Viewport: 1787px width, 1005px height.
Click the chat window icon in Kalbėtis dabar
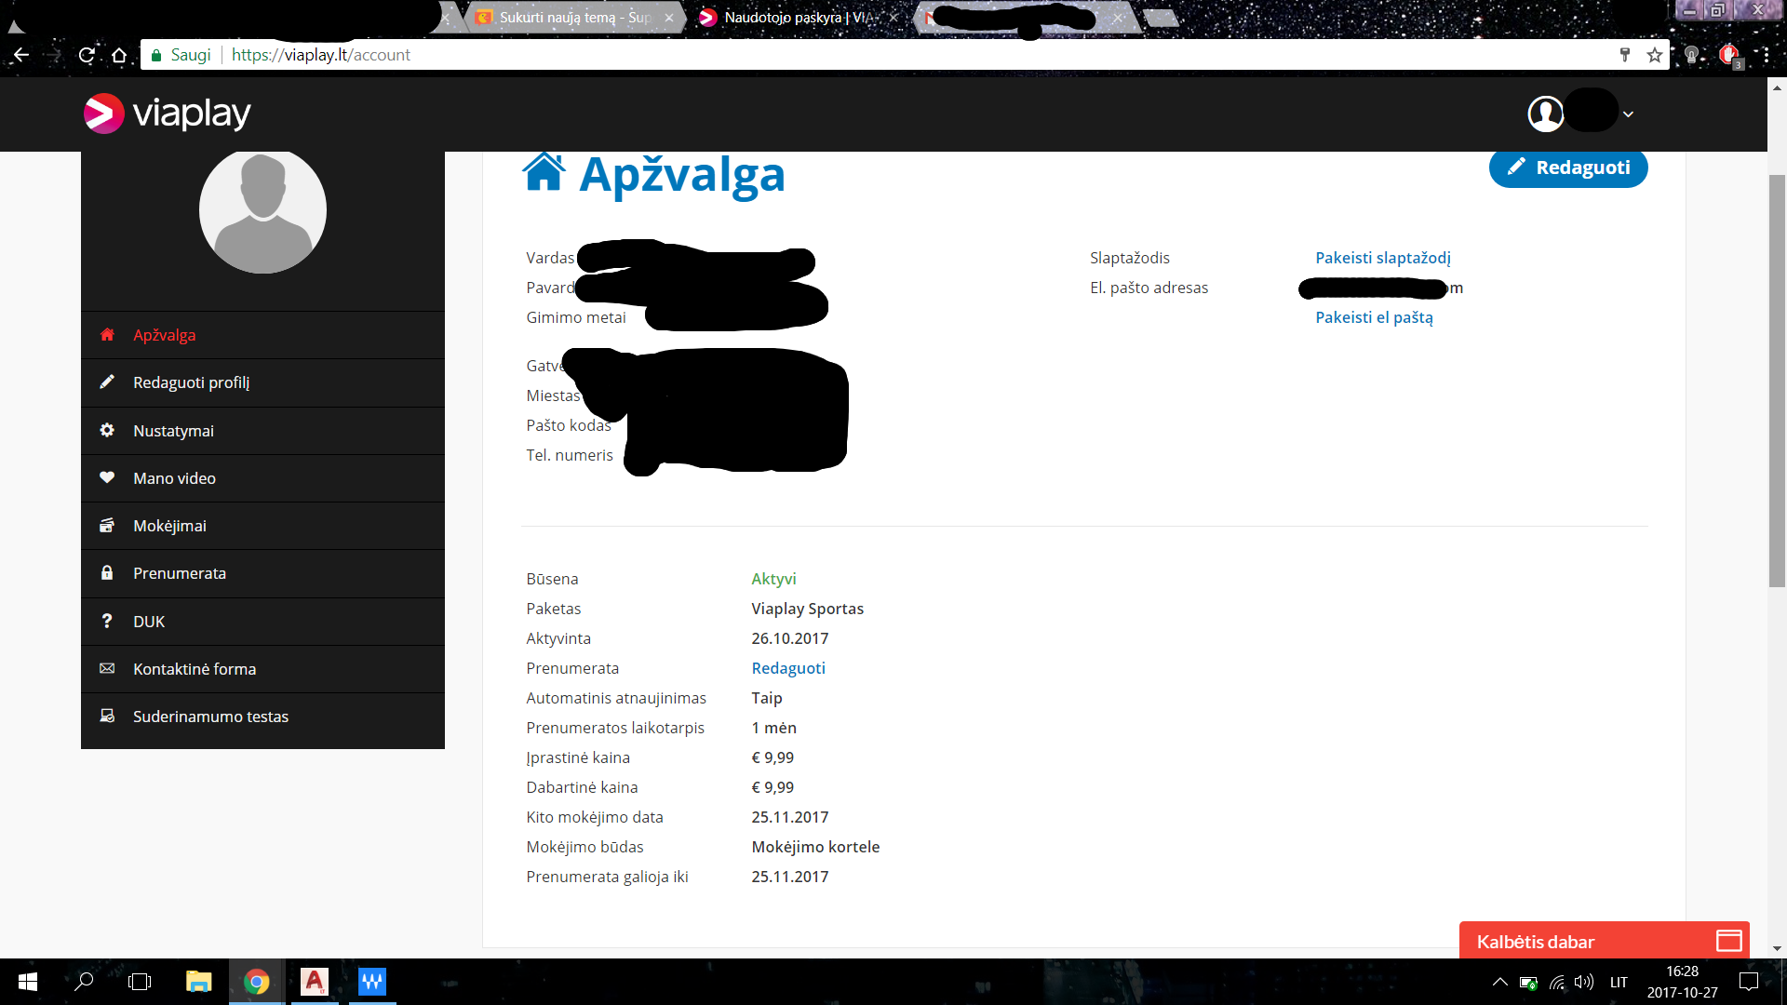[x=1728, y=941]
